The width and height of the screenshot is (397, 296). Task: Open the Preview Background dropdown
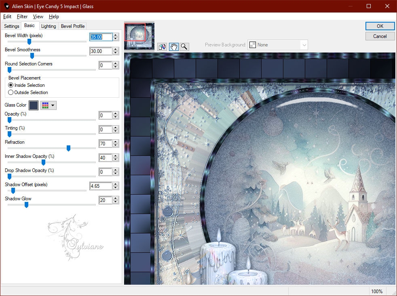(277, 45)
